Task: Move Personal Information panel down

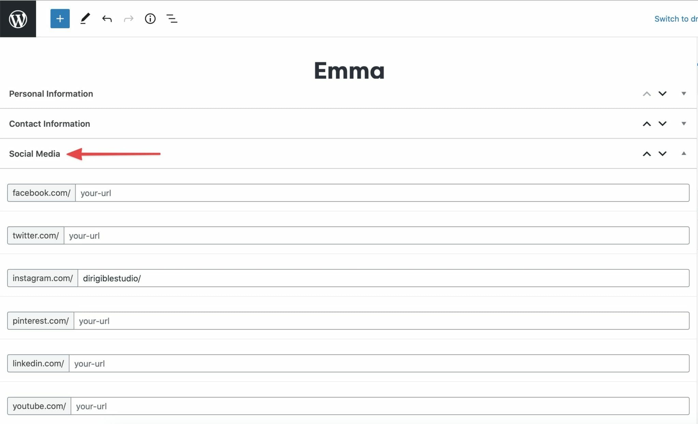Action: pos(662,94)
